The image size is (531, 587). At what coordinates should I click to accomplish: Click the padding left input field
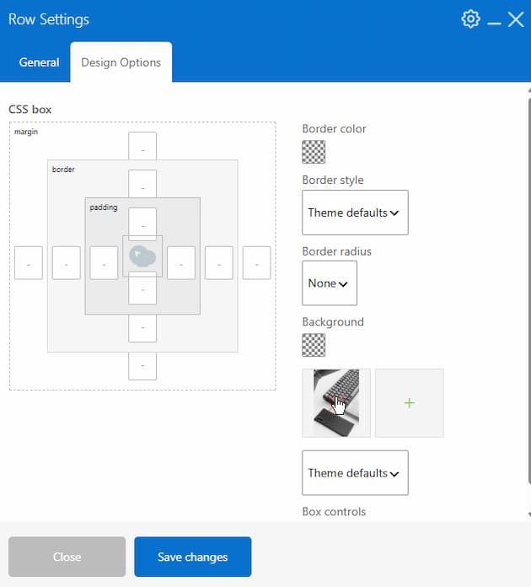pos(104,263)
